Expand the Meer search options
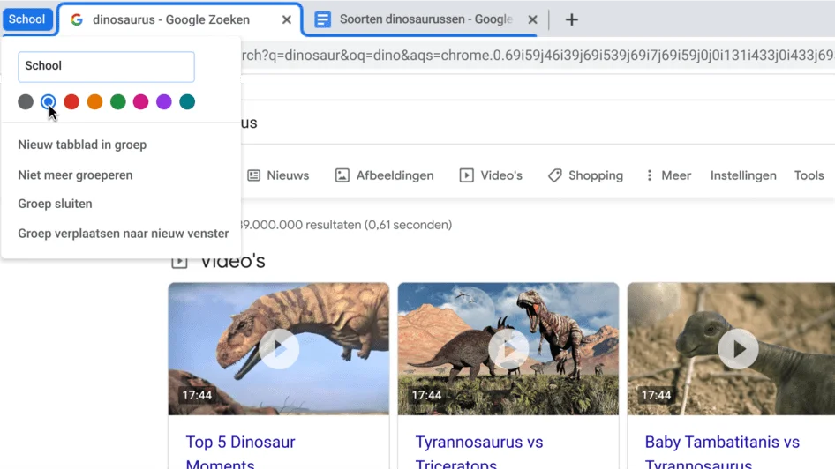Image resolution: width=835 pixels, height=469 pixels. coord(668,175)
